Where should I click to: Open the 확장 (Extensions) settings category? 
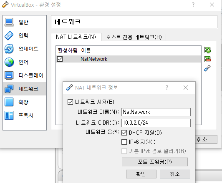[25, 102]
